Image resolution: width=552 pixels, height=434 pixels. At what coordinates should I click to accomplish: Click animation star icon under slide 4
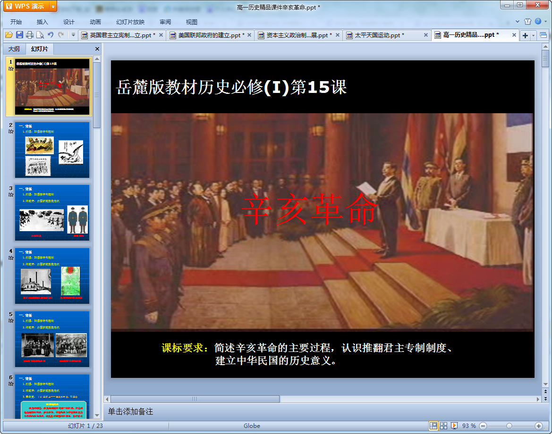click(11, 258)
